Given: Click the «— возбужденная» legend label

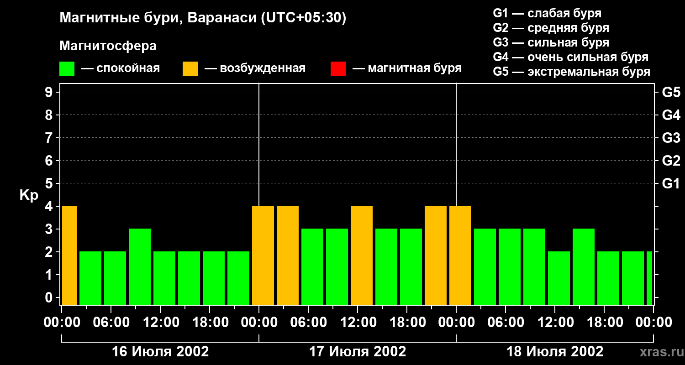Looking at the screenshot, I should coord(255,68).
